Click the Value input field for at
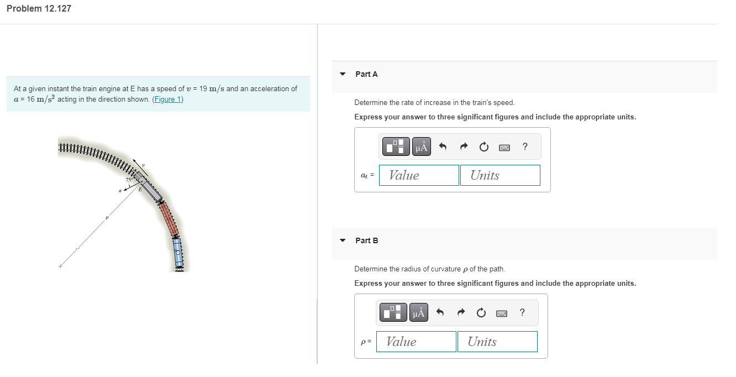The image size is (736, 377). (x=419, y=175)
